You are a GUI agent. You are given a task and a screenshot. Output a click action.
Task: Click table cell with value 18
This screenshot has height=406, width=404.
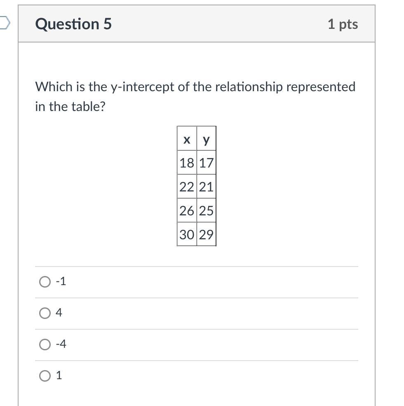click(x=187, y=163)
